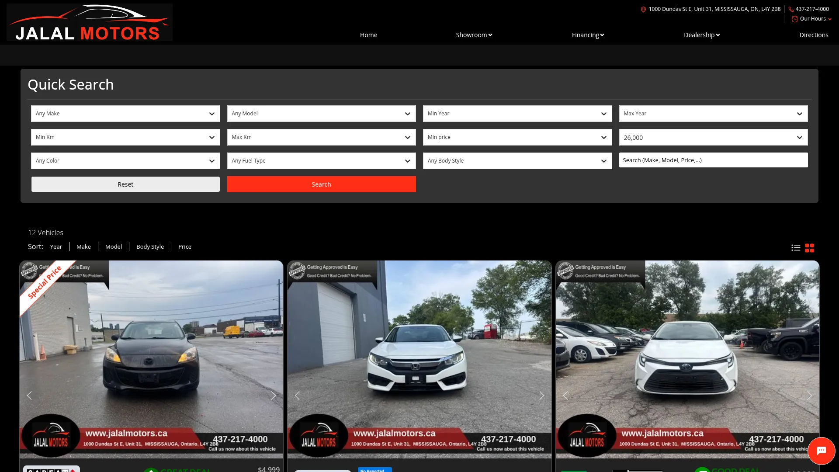Click the Quick Search heading
Image resolution: width=839 pixels, height=472 pixels.
(x=71, y=85)
